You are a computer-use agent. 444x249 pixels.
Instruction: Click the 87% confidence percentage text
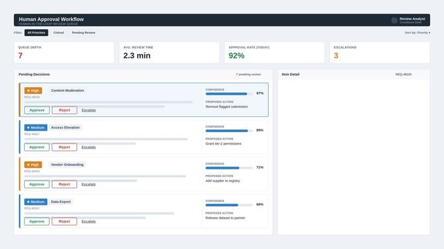coord(260,93)
